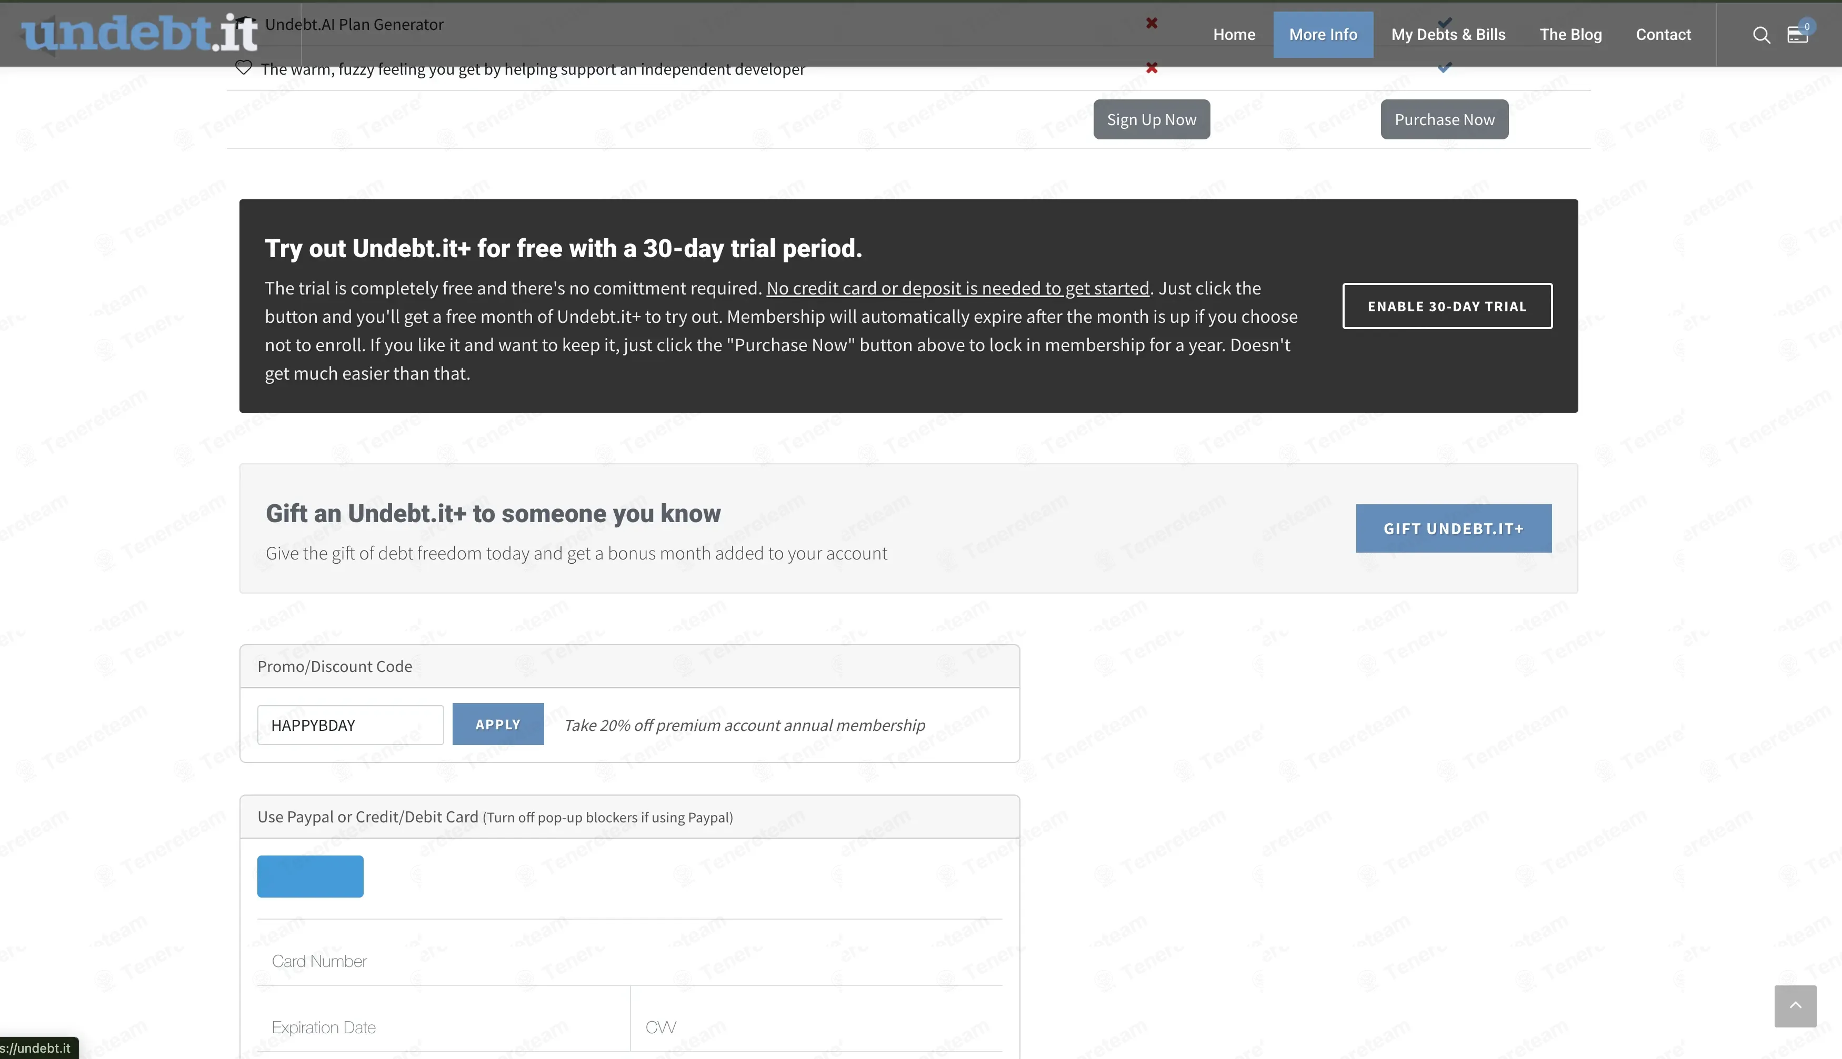The width and height of the screenshot is (1842, 1059).
Task: Click the blue PayPal payment button
Action: click(x=310, y=875)
